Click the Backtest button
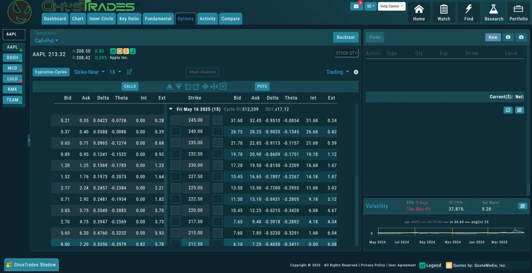Viewport: 532px width, 273px height. tap(346, 37)
